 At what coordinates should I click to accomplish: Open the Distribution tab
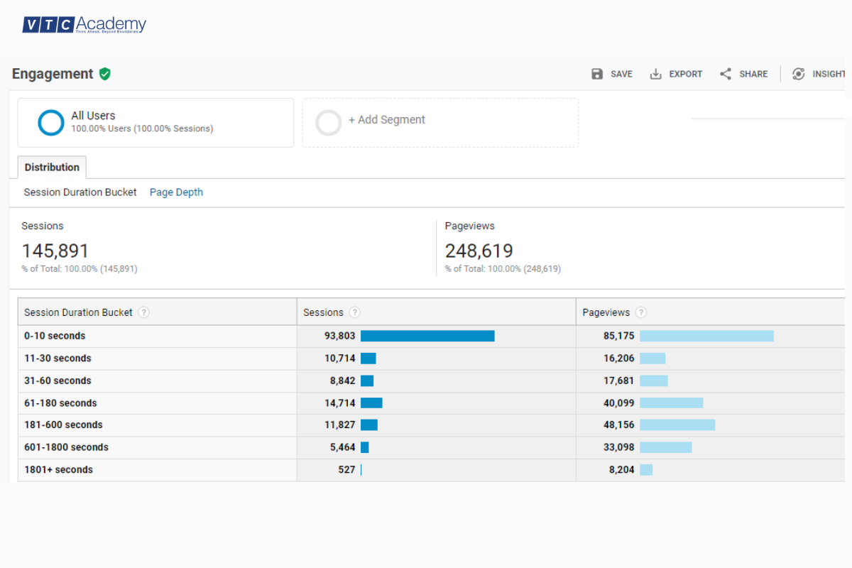(x=52, y=168)
